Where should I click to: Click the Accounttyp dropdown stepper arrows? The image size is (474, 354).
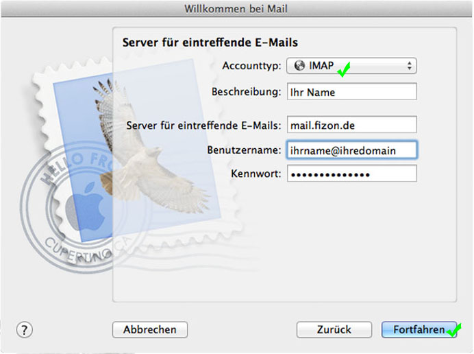tap(409, 66)
